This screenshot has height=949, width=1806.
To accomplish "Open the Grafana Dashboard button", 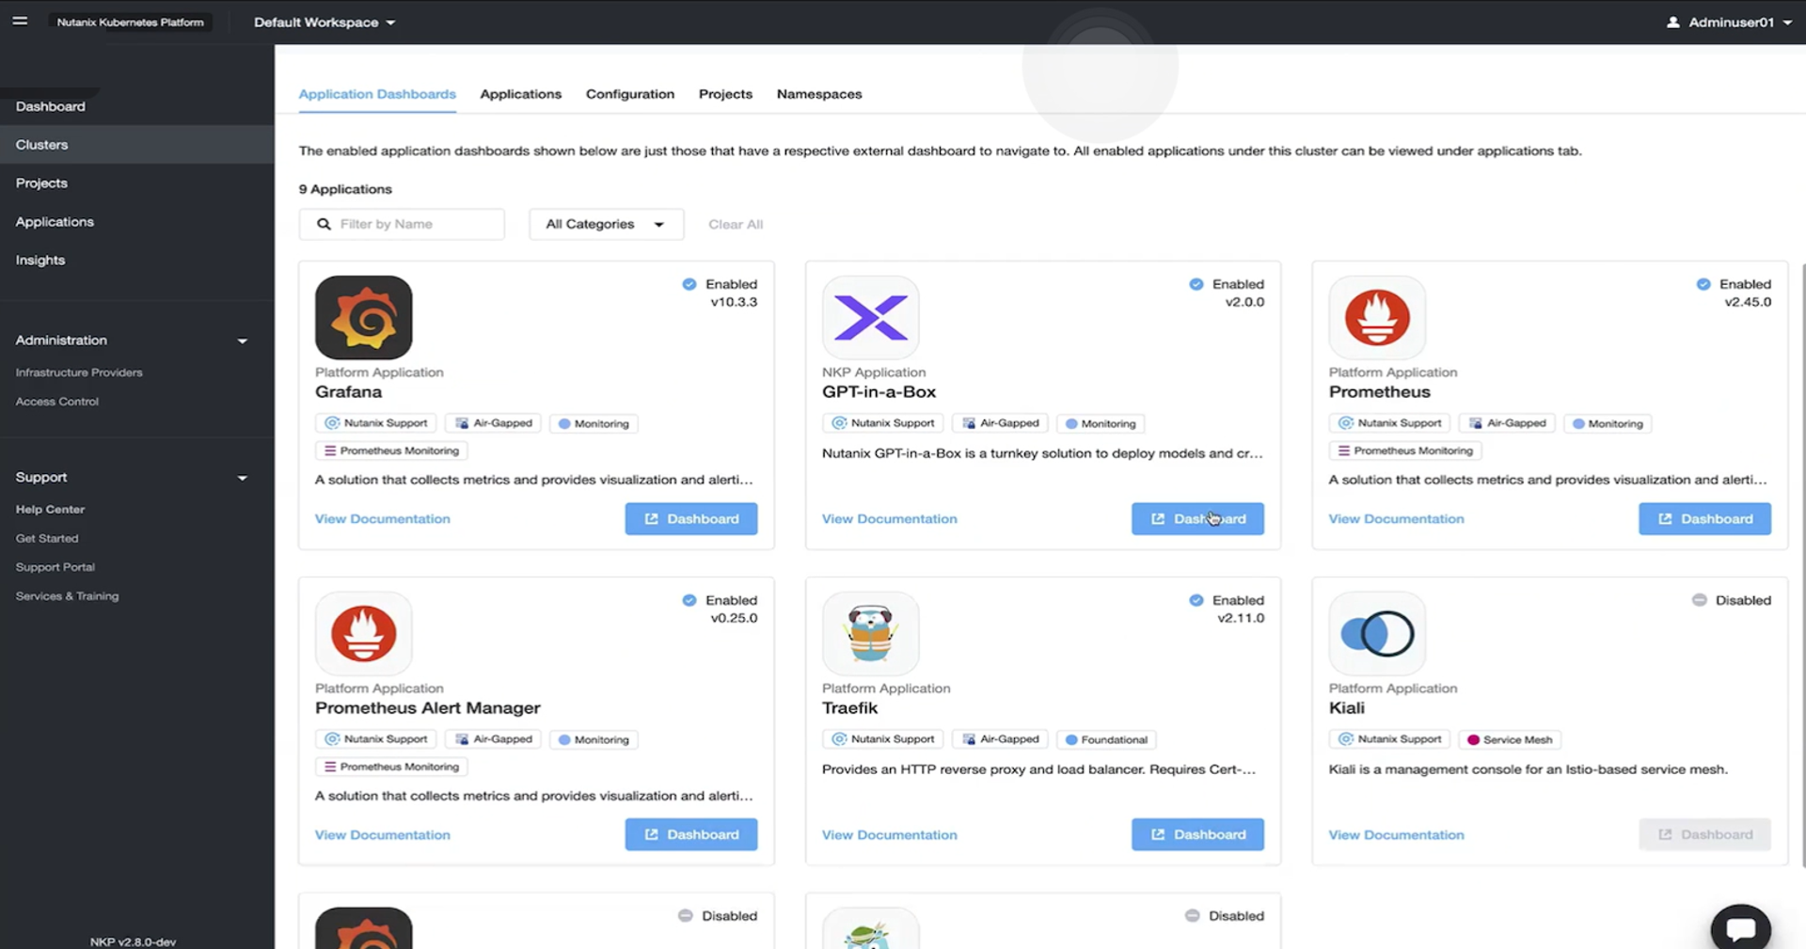I will click(x=691, y=518).
